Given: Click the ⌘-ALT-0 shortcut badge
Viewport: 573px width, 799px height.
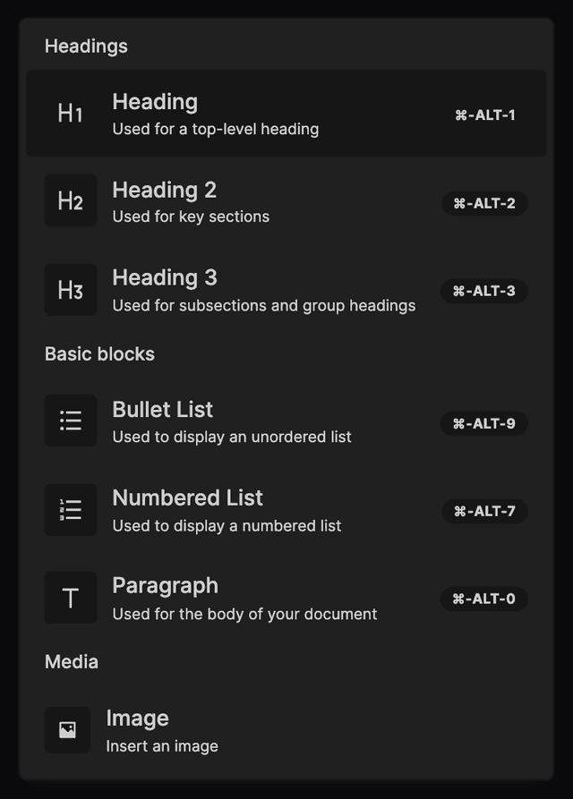Looking at the screenshot, I should [484, 599].
